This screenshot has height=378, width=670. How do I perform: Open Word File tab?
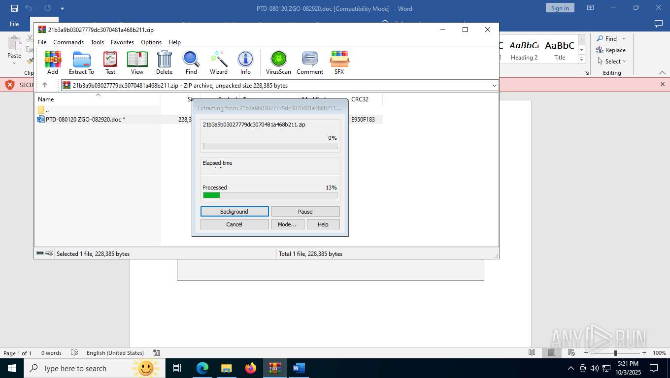click(x=14, y=24)
